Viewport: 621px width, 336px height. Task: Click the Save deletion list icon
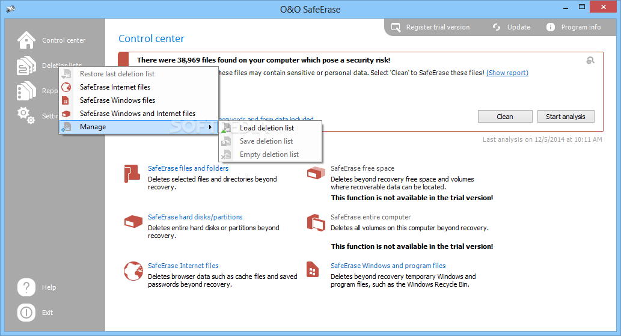point(226,141)
